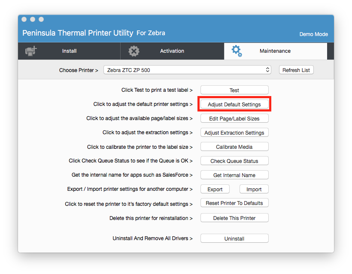Print a test label with Test

234,90
